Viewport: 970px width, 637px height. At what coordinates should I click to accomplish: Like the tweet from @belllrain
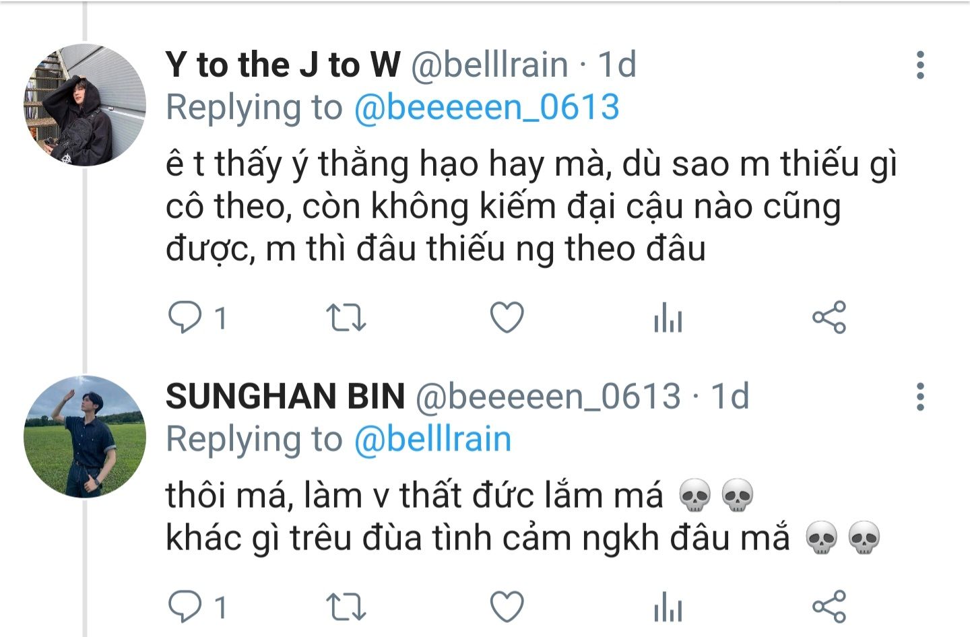pyautogui.click(x=507, y=317)
